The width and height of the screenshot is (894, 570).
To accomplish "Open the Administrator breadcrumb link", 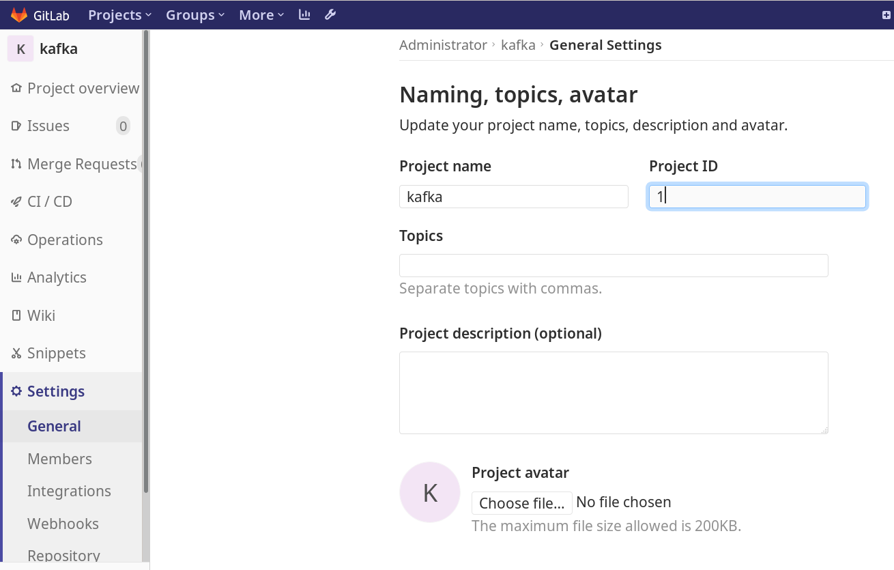I will tap(443, 44).
